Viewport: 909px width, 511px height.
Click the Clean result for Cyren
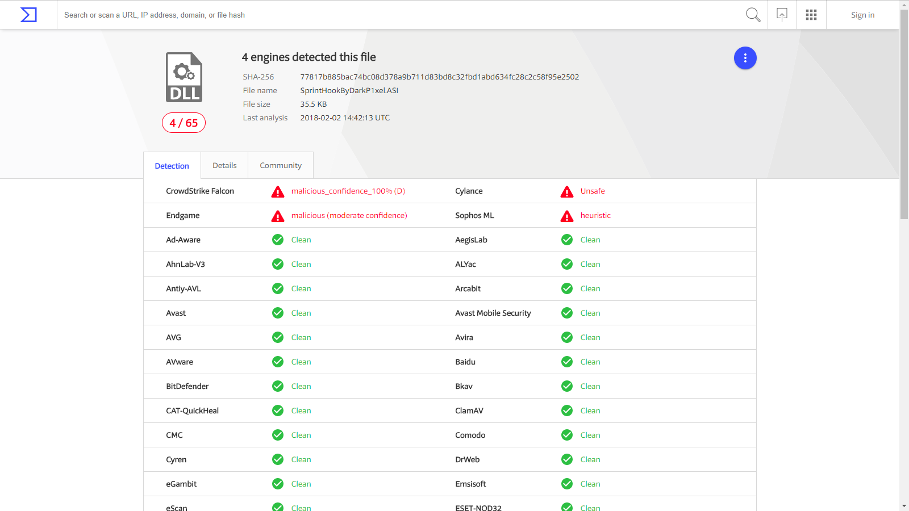coord(301,459)
